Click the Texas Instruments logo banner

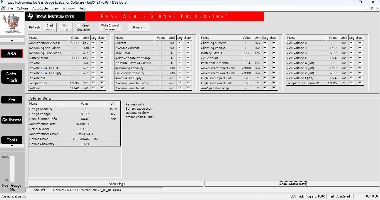pos(55,16)
